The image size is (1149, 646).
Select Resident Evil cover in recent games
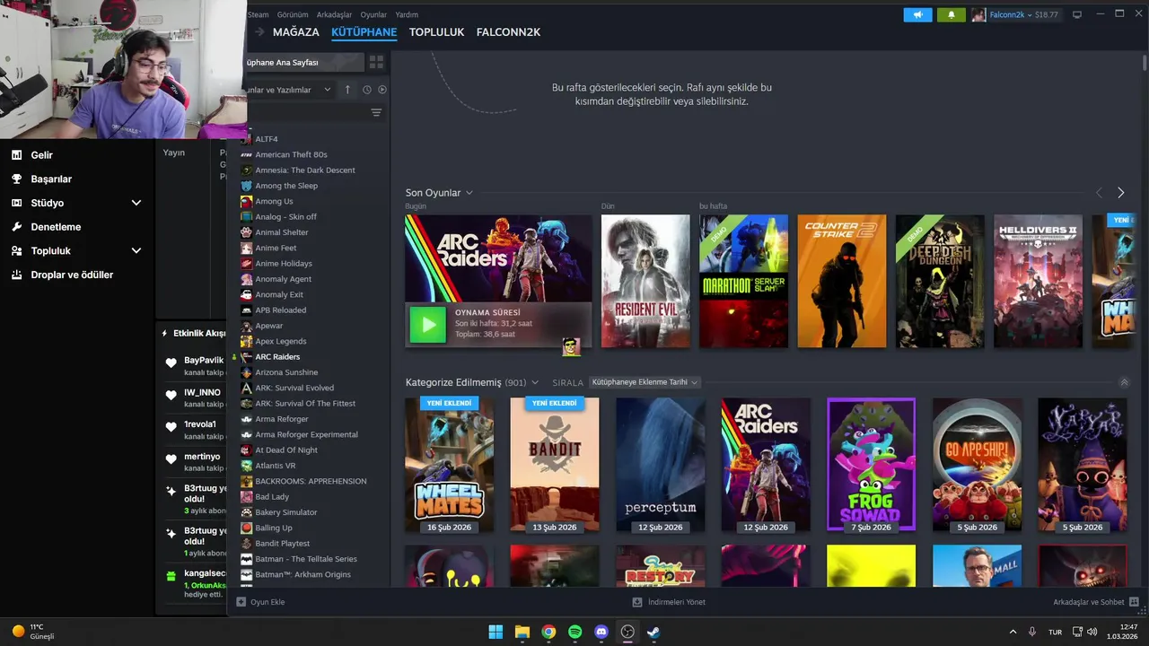(645, 281)
